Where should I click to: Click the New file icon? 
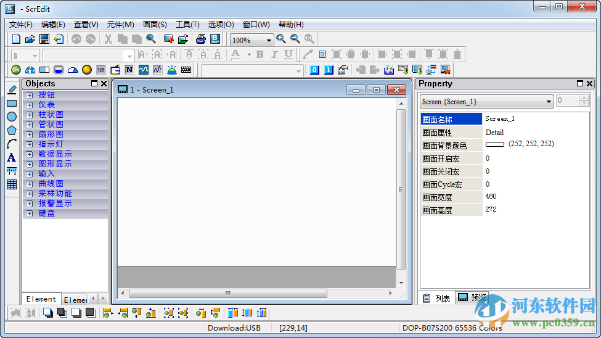(16, 39)
